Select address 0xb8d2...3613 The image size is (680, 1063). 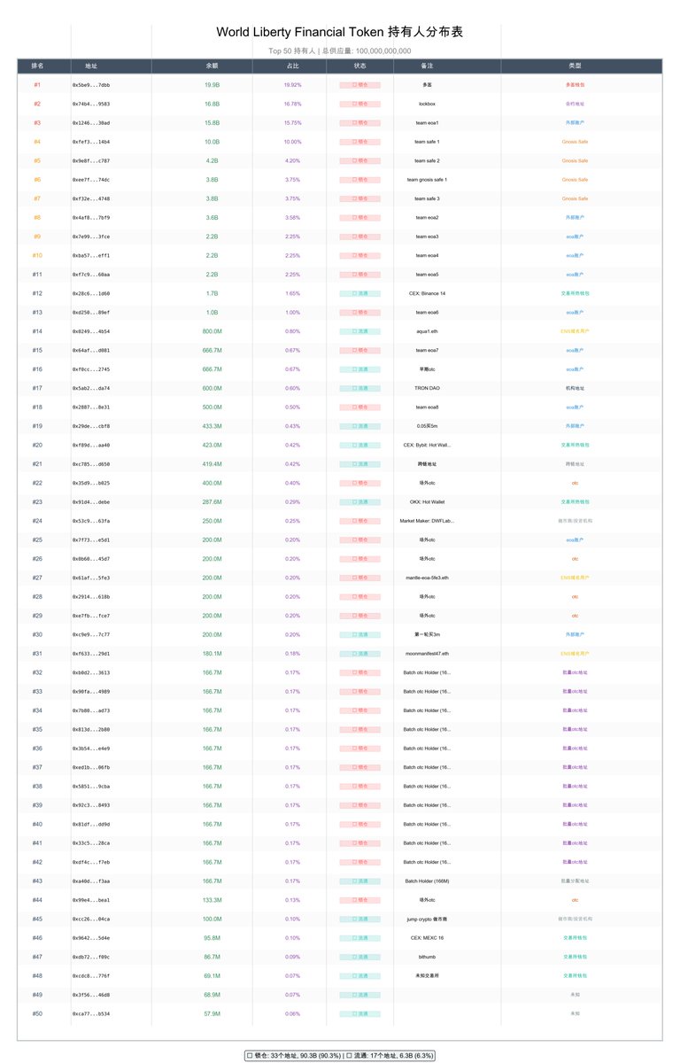pos(91,672)
